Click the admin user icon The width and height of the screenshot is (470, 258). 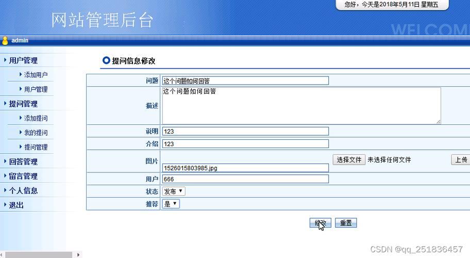tap(5, 40)
